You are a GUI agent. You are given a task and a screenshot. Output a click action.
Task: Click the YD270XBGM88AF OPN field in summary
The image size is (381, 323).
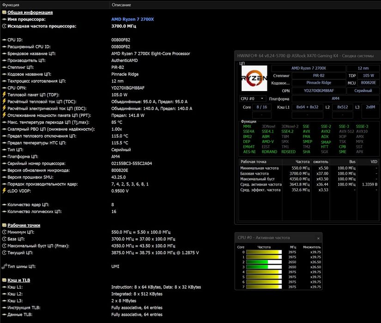319,91
